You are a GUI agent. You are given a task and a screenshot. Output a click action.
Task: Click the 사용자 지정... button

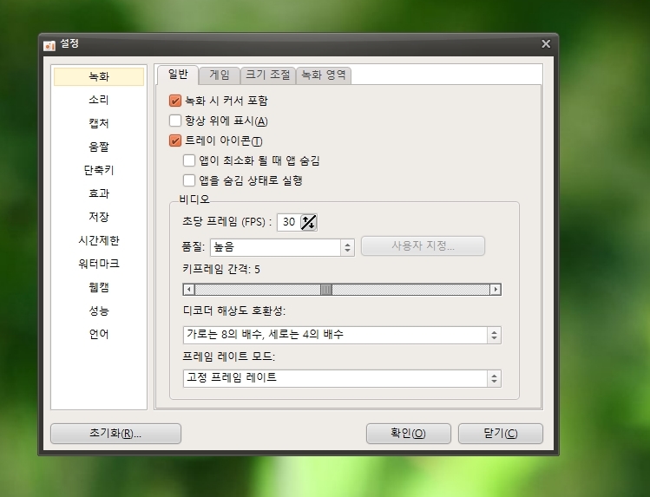pyautogui.click(x=423, y=246)
